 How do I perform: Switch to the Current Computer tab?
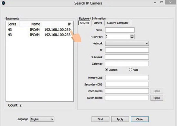coord(118,23)
